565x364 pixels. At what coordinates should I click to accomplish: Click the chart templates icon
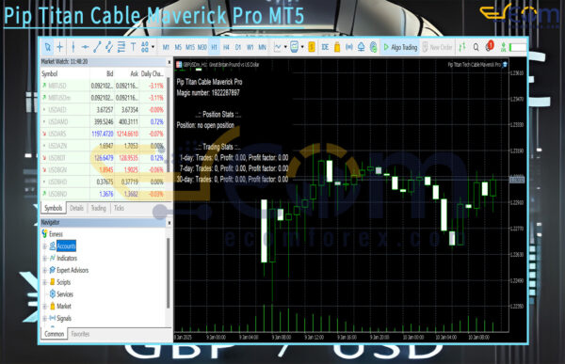click(295, 47)
